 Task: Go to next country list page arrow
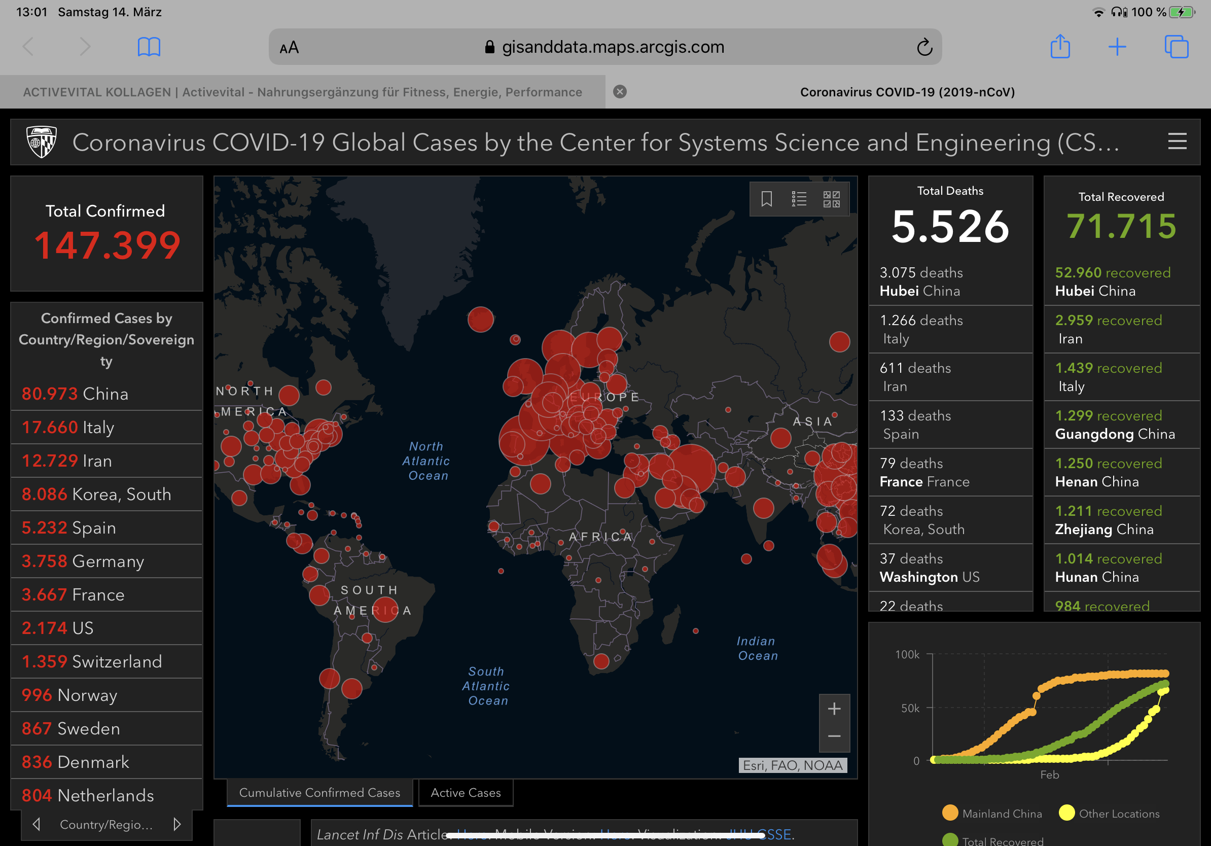click(176, 824)
